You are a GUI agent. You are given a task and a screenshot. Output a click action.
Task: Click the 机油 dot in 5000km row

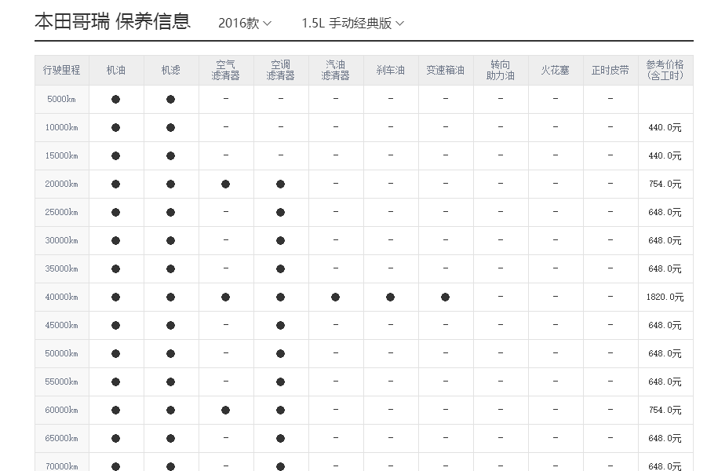pyautogui.click(x=116, y=100)
